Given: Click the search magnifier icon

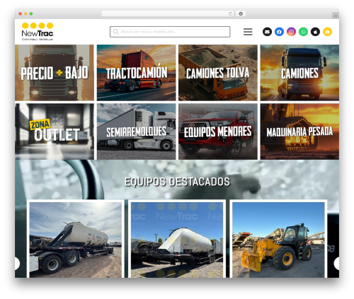Looking at the screenshot, I should click(115, 32).
